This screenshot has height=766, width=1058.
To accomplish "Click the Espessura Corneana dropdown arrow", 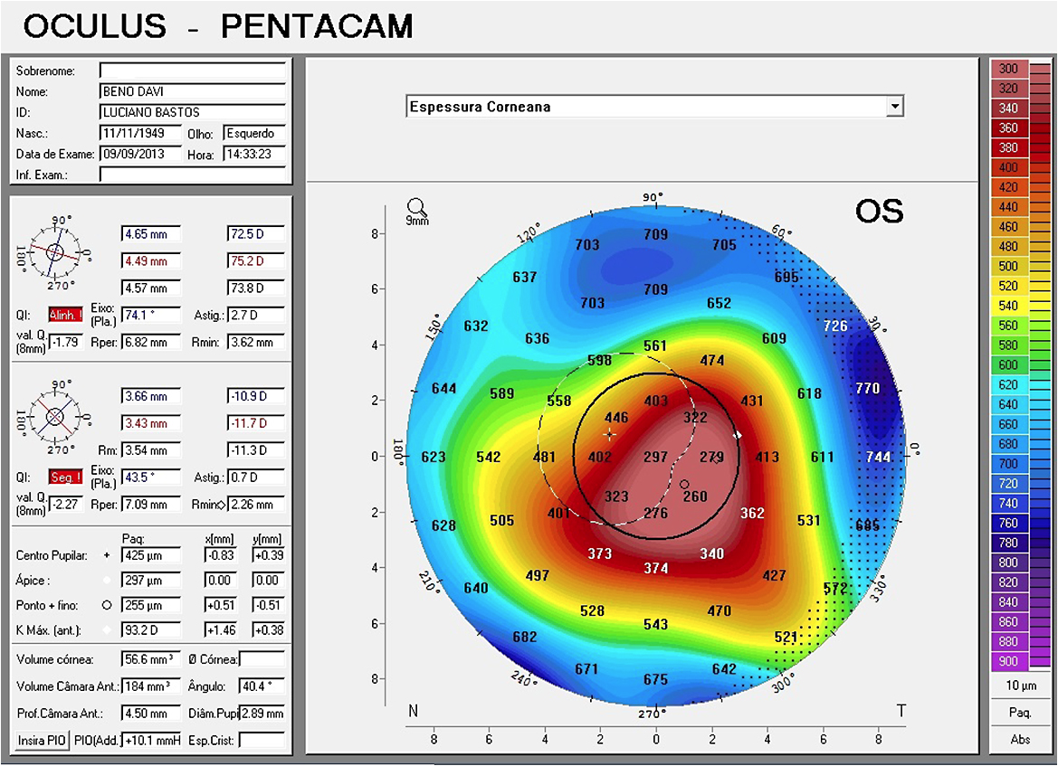I will (895, 106).
